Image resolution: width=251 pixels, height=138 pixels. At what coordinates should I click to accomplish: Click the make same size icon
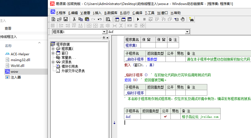coord(142,26)
